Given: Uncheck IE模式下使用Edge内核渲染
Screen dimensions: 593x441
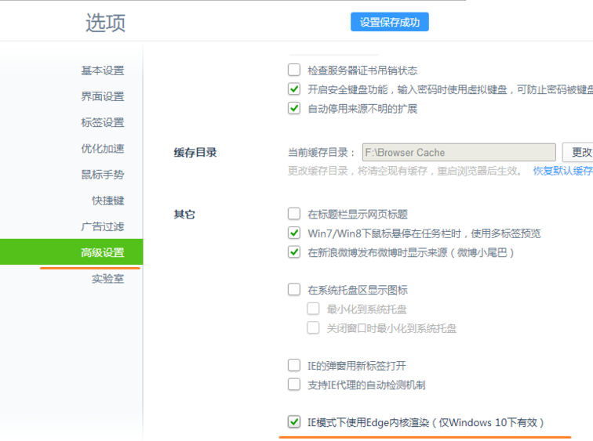Looking at the screenshot, I should coord(294,422).
